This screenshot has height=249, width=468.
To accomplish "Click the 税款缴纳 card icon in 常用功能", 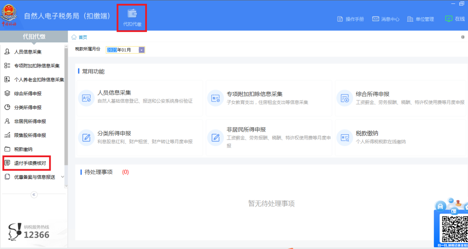I will [345, 137].
